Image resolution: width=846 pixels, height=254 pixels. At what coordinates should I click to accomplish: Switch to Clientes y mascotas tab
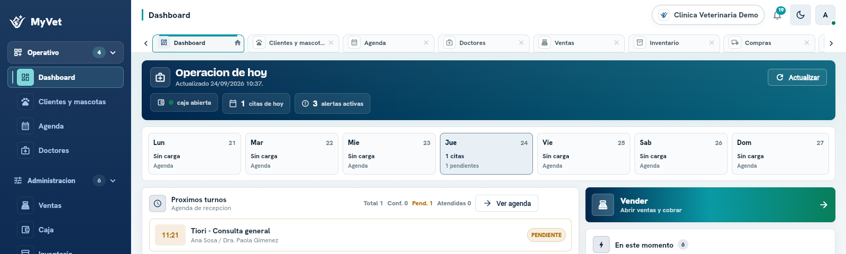(x=293, y=43)
